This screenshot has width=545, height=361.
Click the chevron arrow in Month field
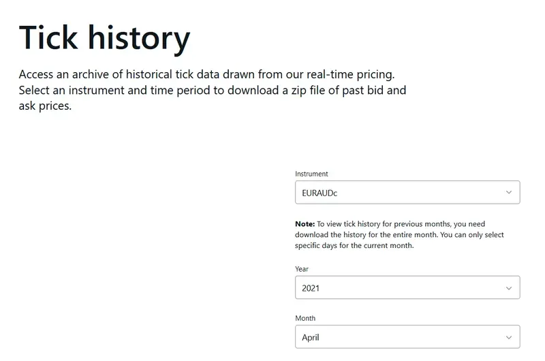click(x=509, y=337)
